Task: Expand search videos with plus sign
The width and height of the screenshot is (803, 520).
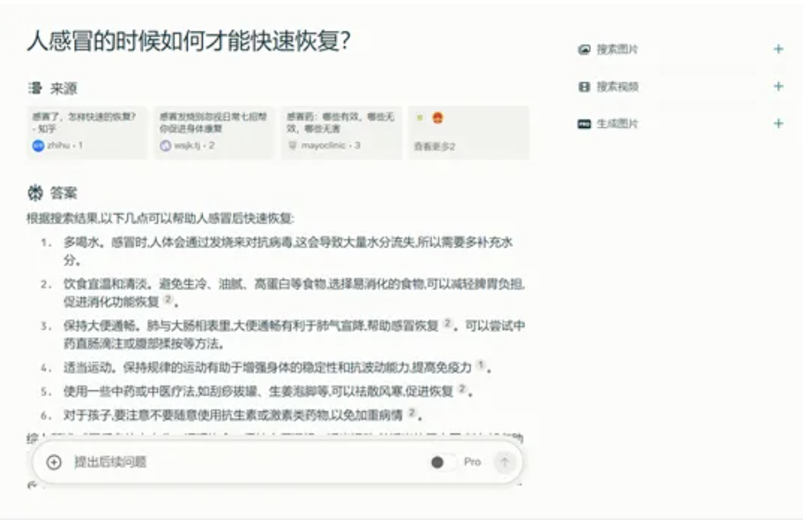Action: (778, 86)
